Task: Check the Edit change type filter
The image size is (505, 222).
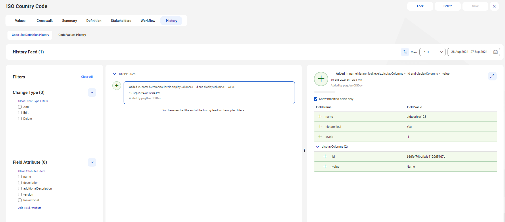Action: point(20,113)
